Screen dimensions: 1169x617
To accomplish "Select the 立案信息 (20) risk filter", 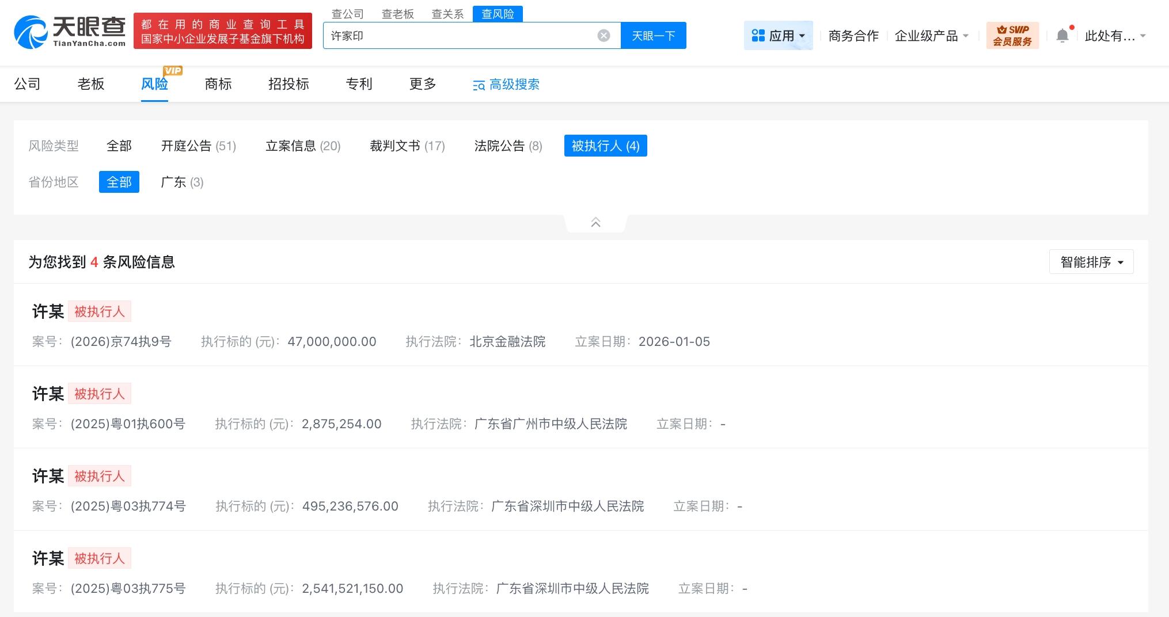I will 303,146.
